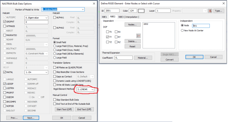Open the MATNL 1..On dropdown
251x122 pixels.
pos(36,72)
